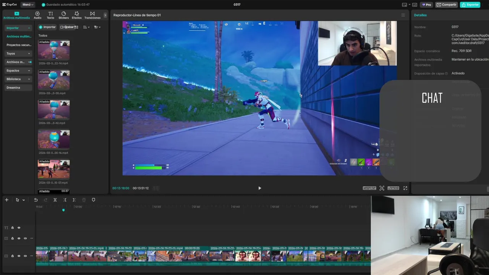Select clip thumbnail ending 5-42.mp4
The width and height of the screenshot is (489, 275).
click(54, 110)
